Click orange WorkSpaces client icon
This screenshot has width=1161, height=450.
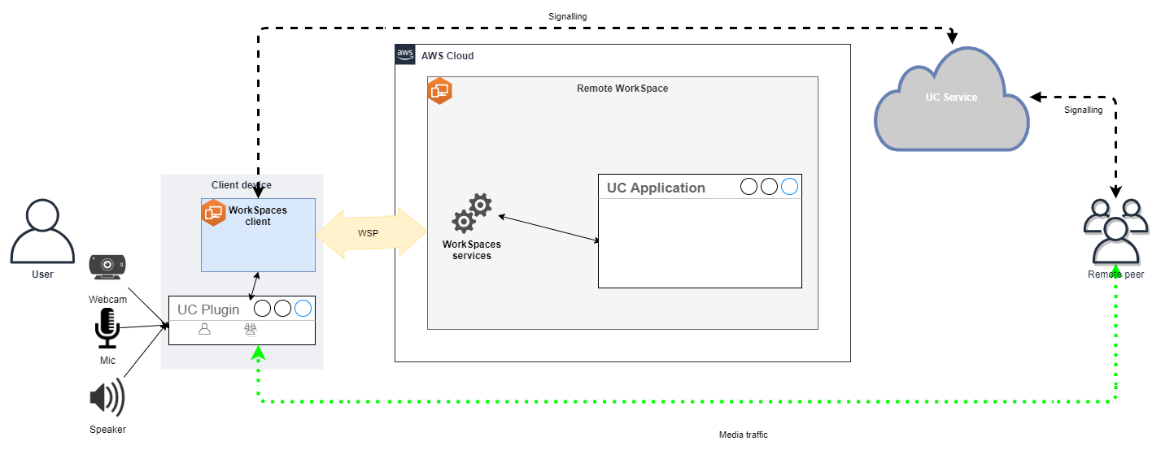pos(213,213)
